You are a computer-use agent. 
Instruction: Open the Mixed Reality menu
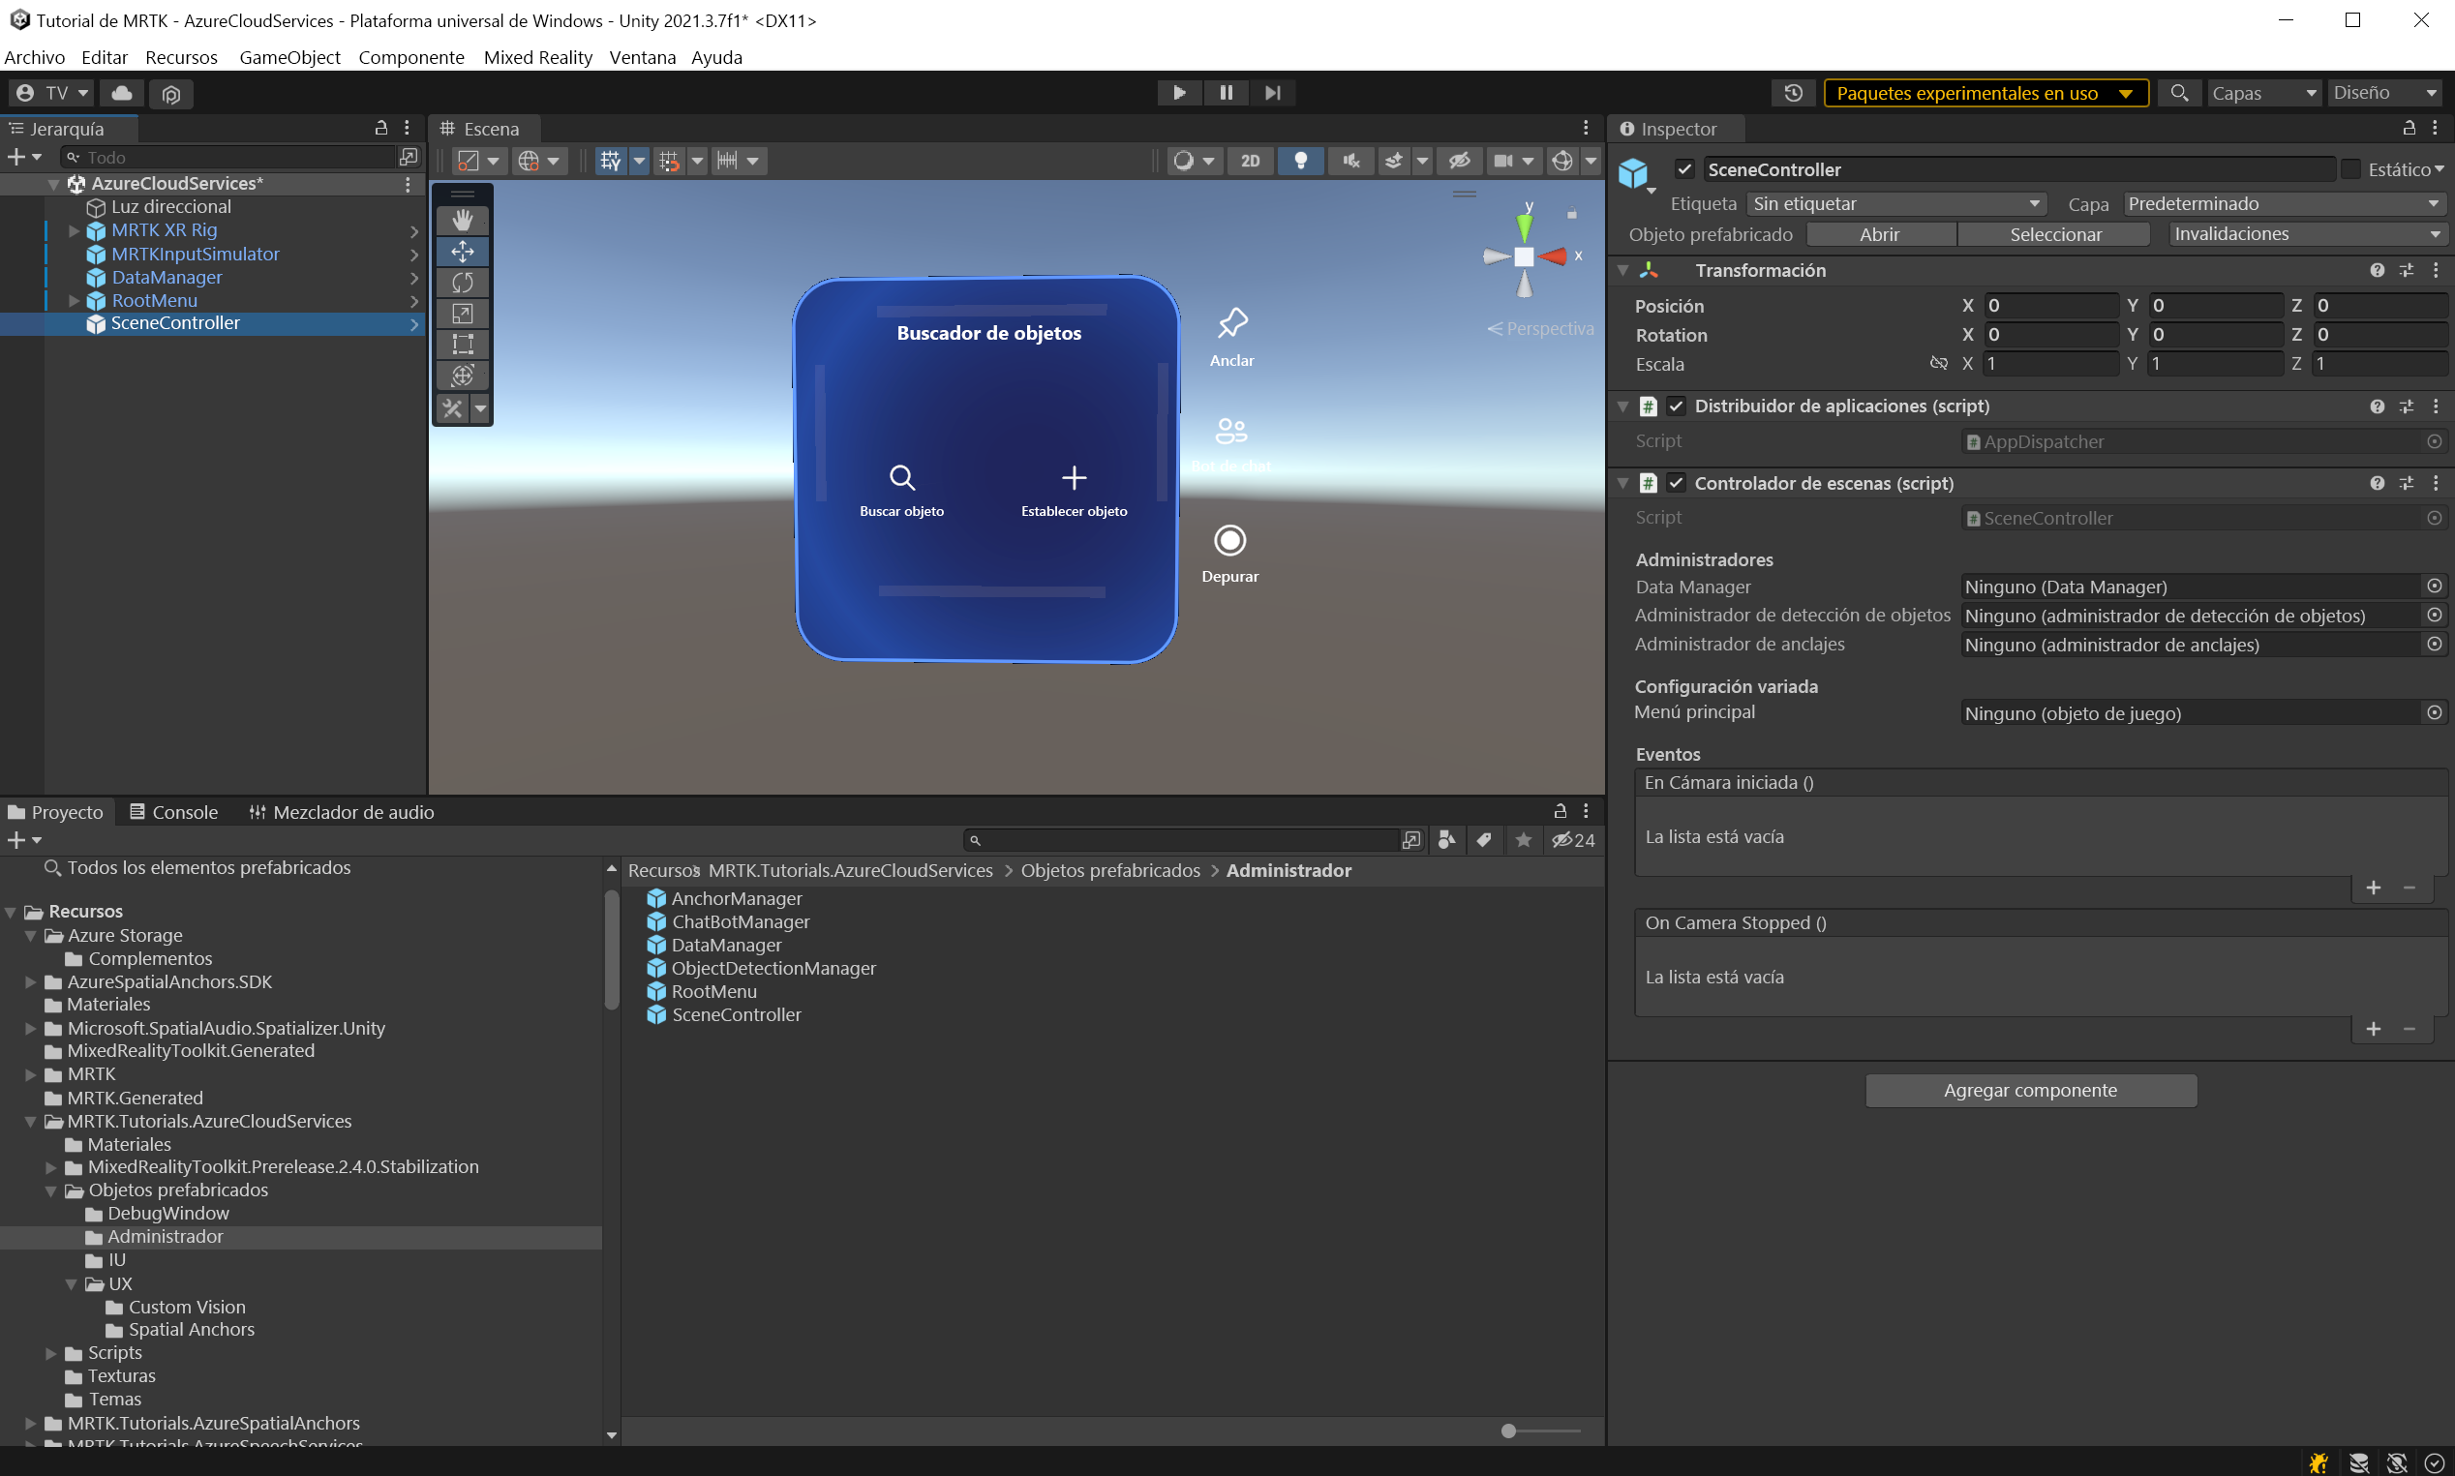(537, 57)
